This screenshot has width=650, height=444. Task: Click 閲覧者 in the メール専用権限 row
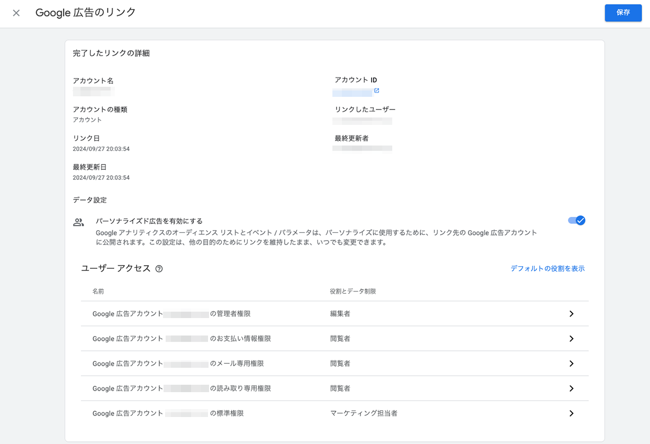[340, 364]
